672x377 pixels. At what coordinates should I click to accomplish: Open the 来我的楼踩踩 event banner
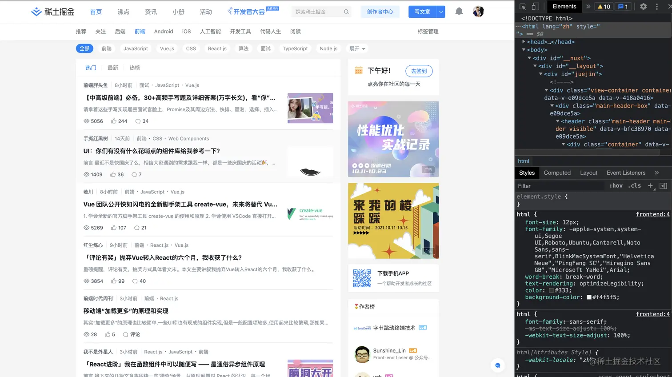(393, 221)
